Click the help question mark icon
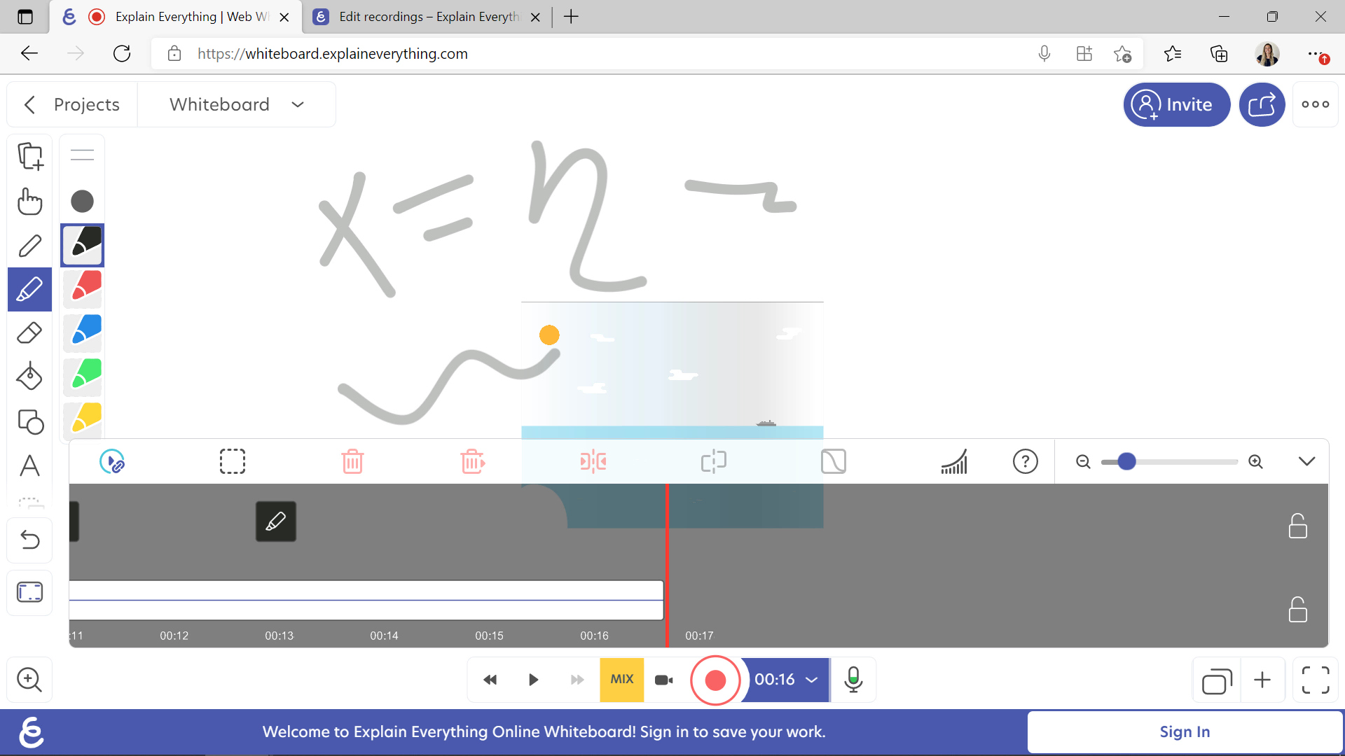1345x756 pixels. 1024,461
